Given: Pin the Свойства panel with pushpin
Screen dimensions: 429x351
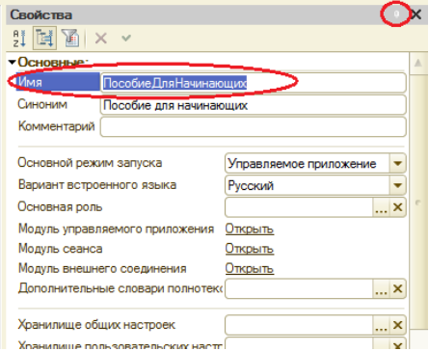Looking at the screenshot, I should coord(396,13).
